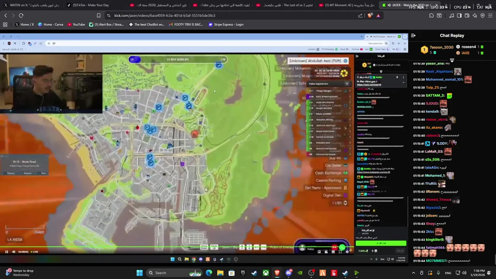Image resolution: width=496 pixels, height=279 pixels.
Task: Click SATTAM_3 username in chat
Action: 435,95
